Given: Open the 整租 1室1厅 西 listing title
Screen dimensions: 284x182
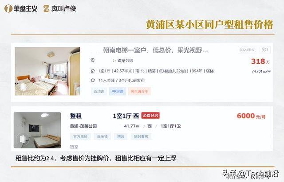Looking at the screenshot, I should tap(105, 116).
